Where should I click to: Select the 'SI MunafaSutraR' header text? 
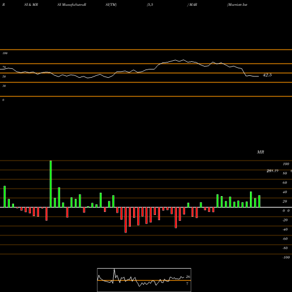pyautogui.click(x=72, y=5)
